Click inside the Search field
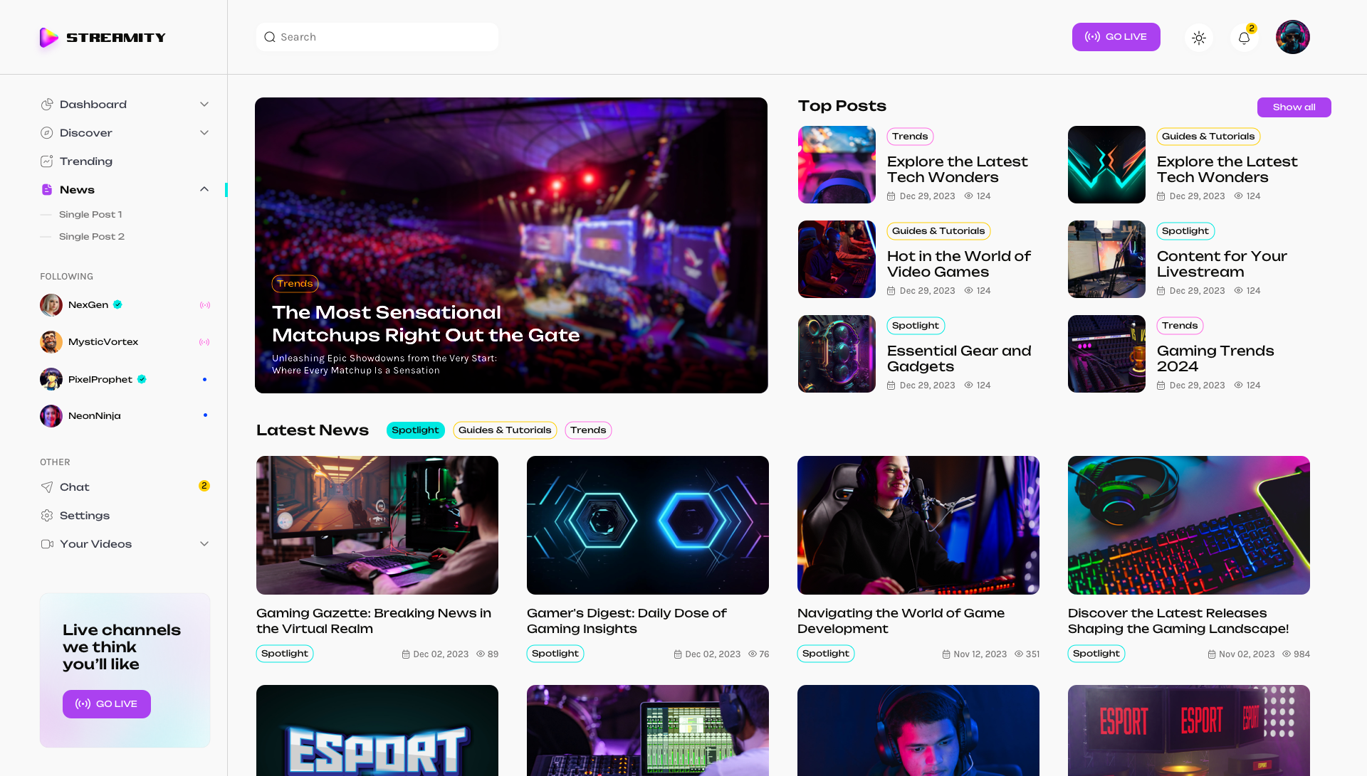The height and width of the screenshot is (776, 1367). pos(377,37)
